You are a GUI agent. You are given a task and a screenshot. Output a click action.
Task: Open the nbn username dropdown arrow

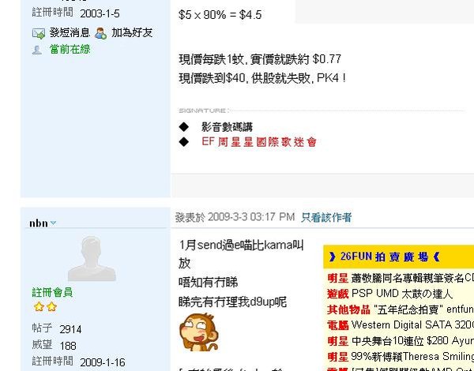(53, 223)
